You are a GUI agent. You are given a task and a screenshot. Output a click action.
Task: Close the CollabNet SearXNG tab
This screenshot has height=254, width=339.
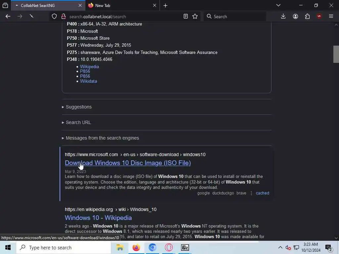[x=80, y=5]
